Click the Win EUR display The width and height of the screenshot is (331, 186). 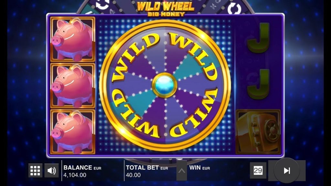(x=199, y=168)
